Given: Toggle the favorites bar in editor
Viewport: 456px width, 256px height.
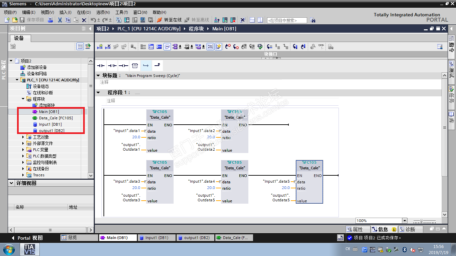Looking at the screenshot, I should pyautogui.click(x=218, y=47).
